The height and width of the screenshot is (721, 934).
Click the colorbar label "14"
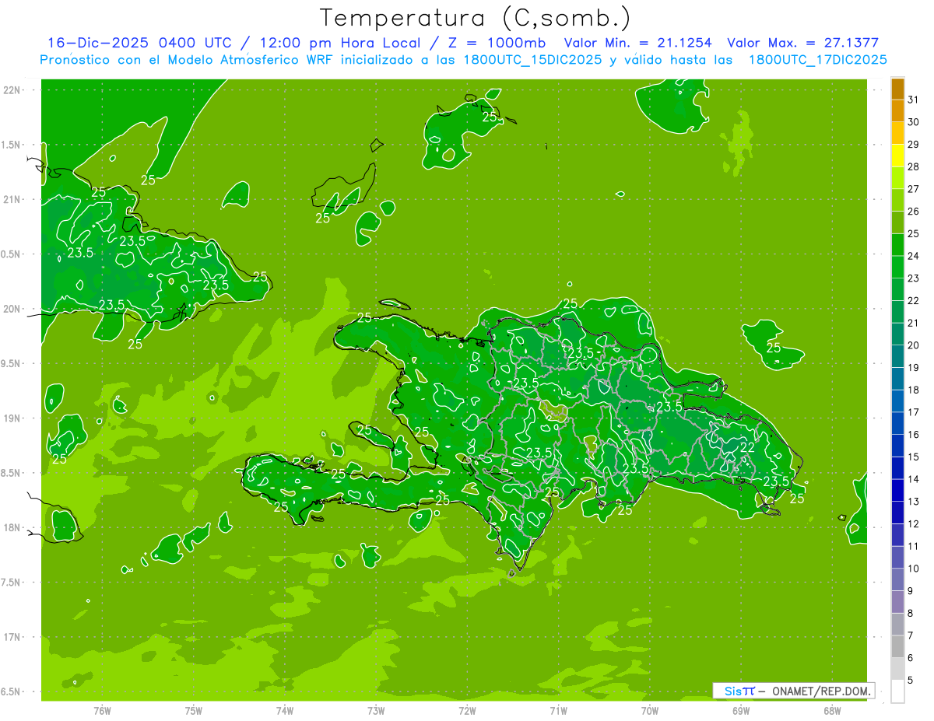coord(913,478)
